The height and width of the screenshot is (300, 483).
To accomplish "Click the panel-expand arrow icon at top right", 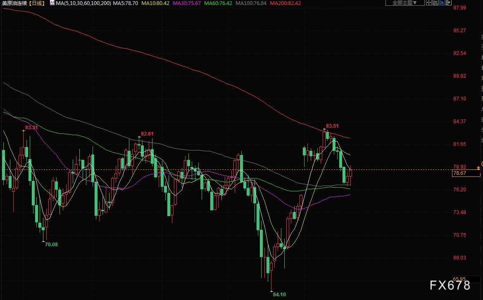I will pyautogui.click(x=449, y=3).
